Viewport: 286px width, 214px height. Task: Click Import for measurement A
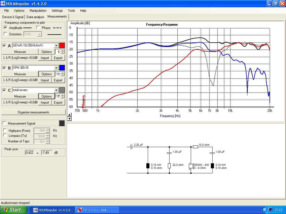click(45, 58)
